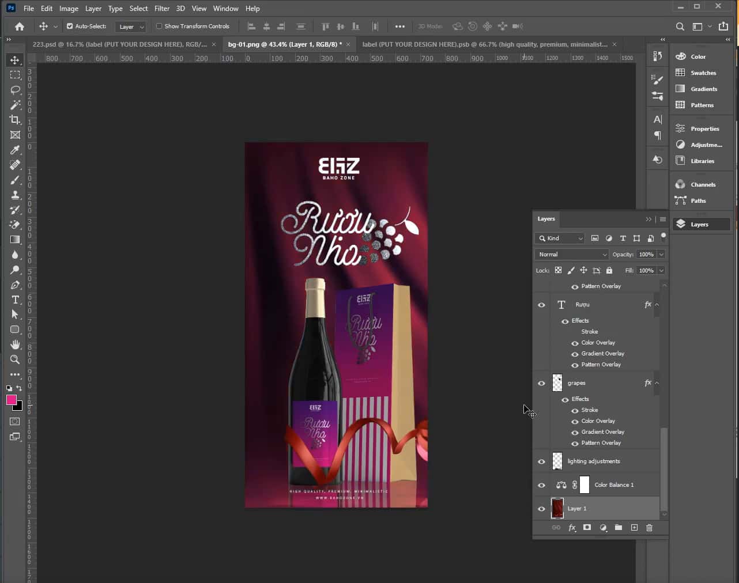
Task: Pick the Eyedropper tool
Action: (x=15, y=150)
